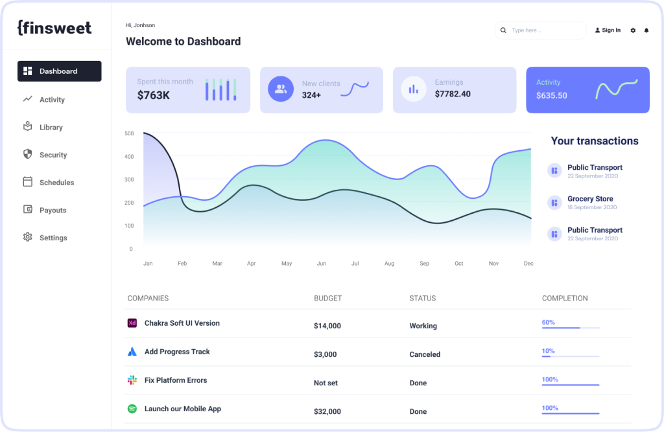Select the Spotify icon next to Launch our Mobile App
The height and width of the screenshot is (432, 664).
coord(132,409)
